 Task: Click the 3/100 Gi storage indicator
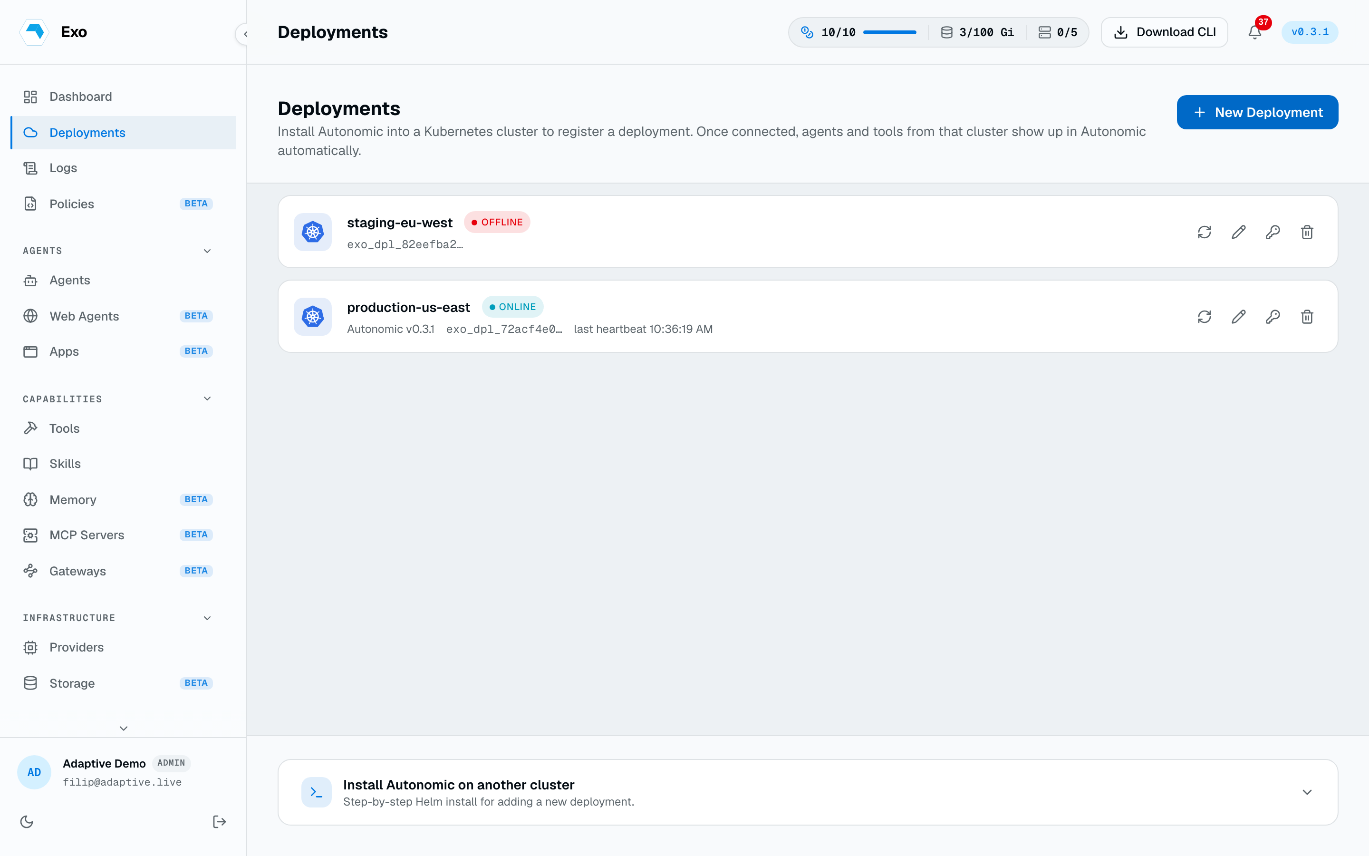pyautogui.click(x=977, y=32)
